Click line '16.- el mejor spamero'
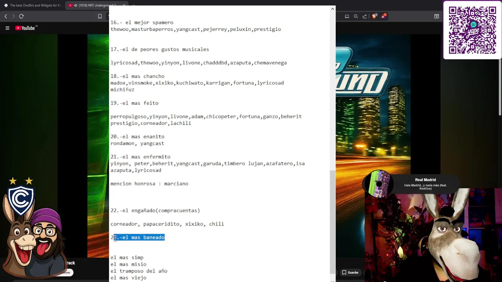 (x=142, y=23)
